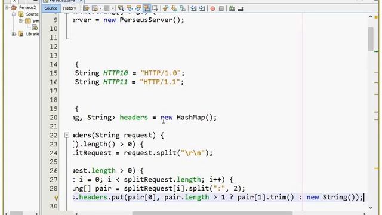This screenshot has height=215, width=382.
Task: Shift the current line right
Action: (x=202, y=8)
